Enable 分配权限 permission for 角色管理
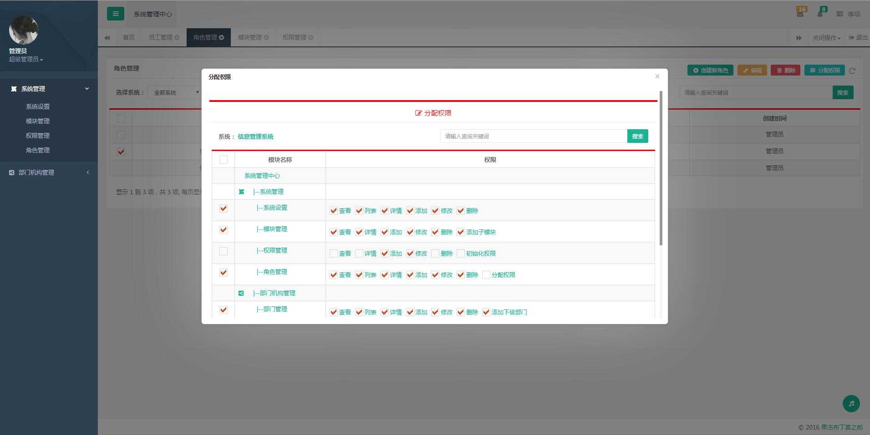This screenshot has width=870, height=435. (x=486, y=275)
